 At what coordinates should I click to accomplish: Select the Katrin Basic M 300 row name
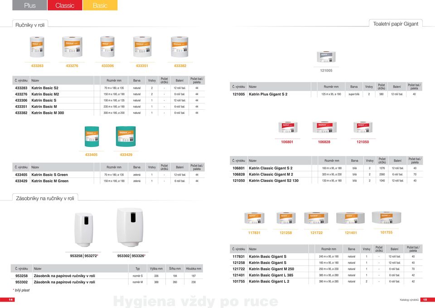48,113
